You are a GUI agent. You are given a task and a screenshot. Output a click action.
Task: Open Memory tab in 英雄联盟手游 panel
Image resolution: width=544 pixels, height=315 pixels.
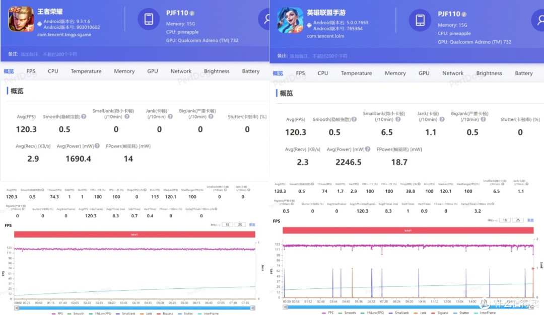395,73
